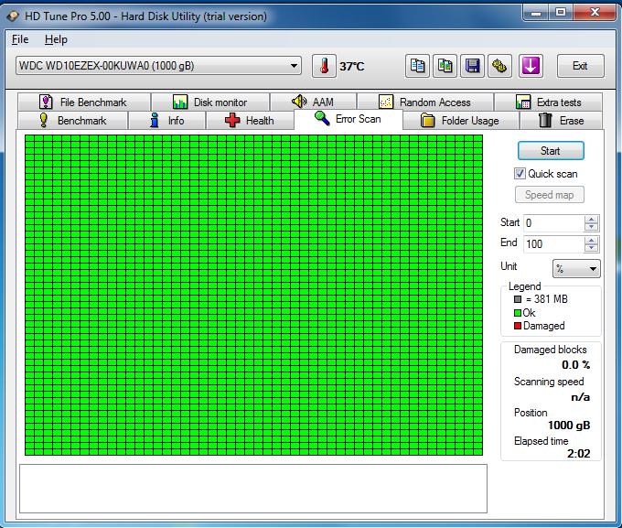The image size is (622, 528).
Task: Open options via the gold wrench icon
Action: tap(499, 66)
